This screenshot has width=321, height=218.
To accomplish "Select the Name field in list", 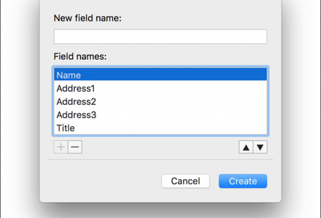I will point(160,75).
